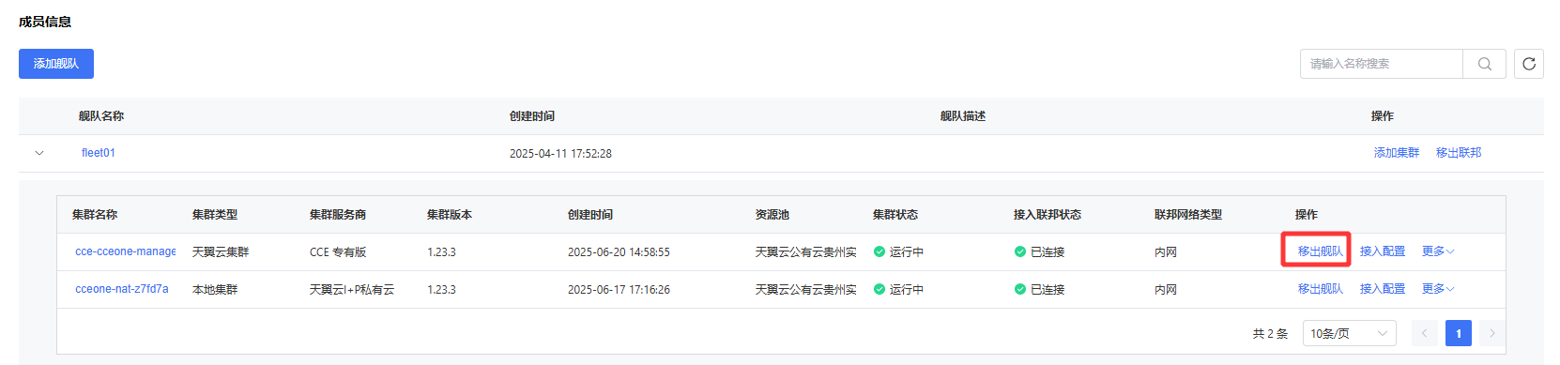Click the refresh icon button
Screen dimensions: 1560x365
(x=1528, y=64)
